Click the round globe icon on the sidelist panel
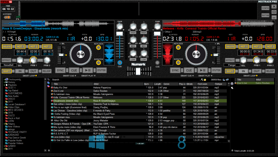 point(232,84)
